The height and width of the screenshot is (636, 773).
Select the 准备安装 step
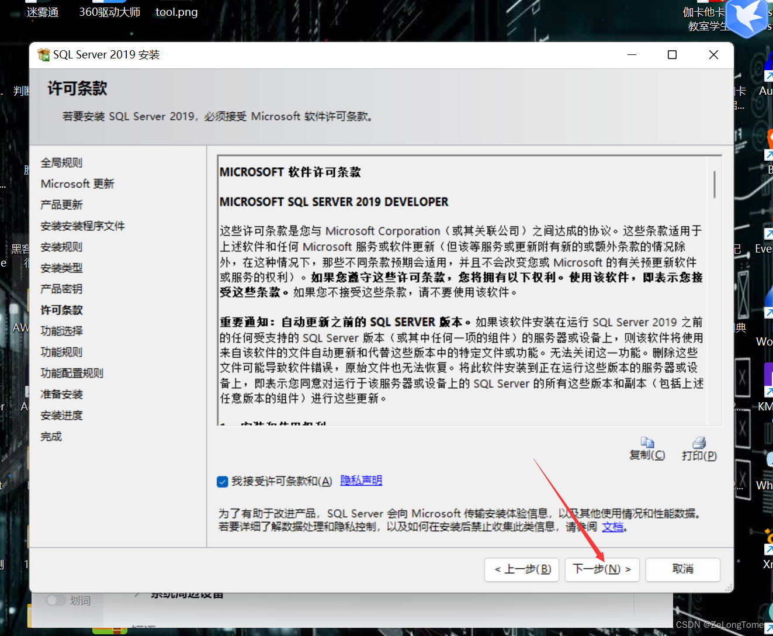point(61,395)
